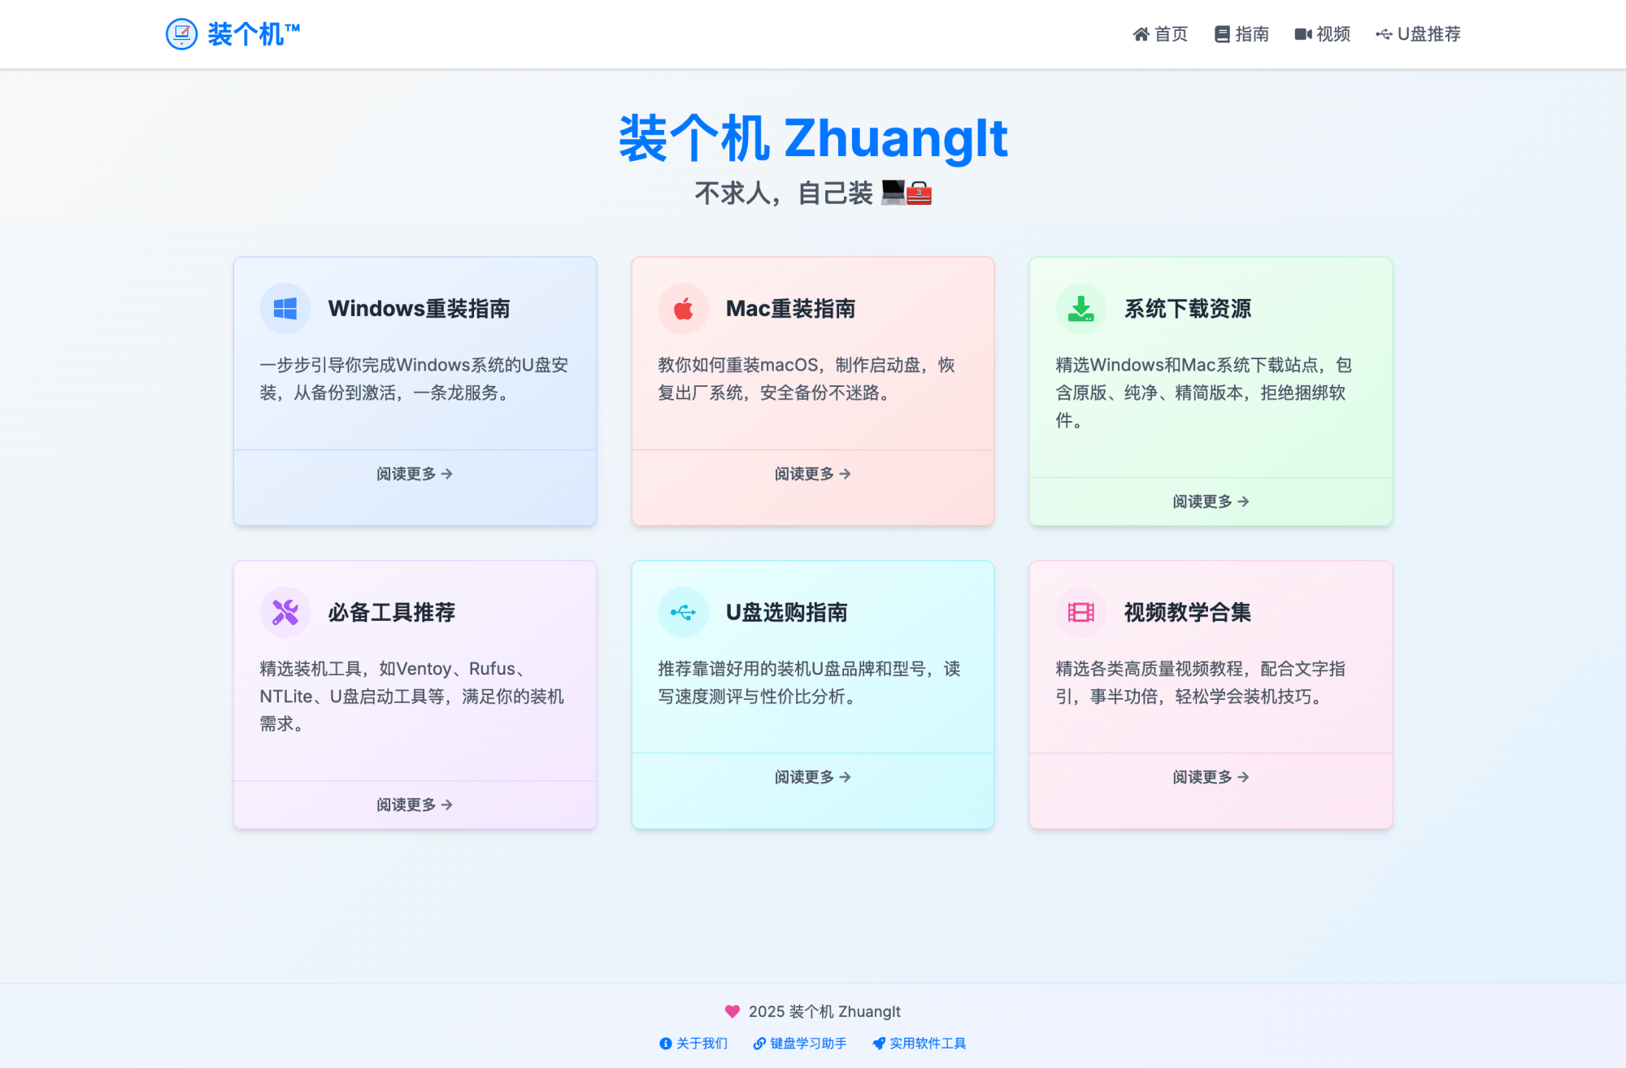Open 指南 from the top navigation
Screen dimensions: 1626x1068
(1241, 34)
